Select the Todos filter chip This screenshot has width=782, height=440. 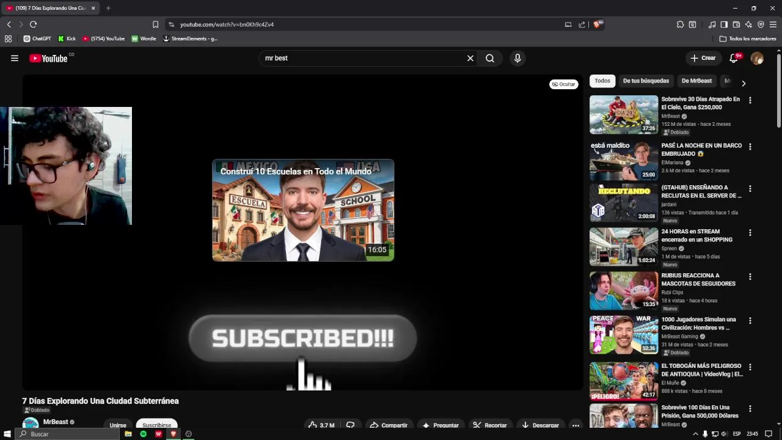click(602, 81)
